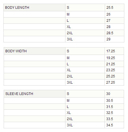Click the 28.5 body length value
The height and width of the screenshot is (132, 128).
[110, 33]
